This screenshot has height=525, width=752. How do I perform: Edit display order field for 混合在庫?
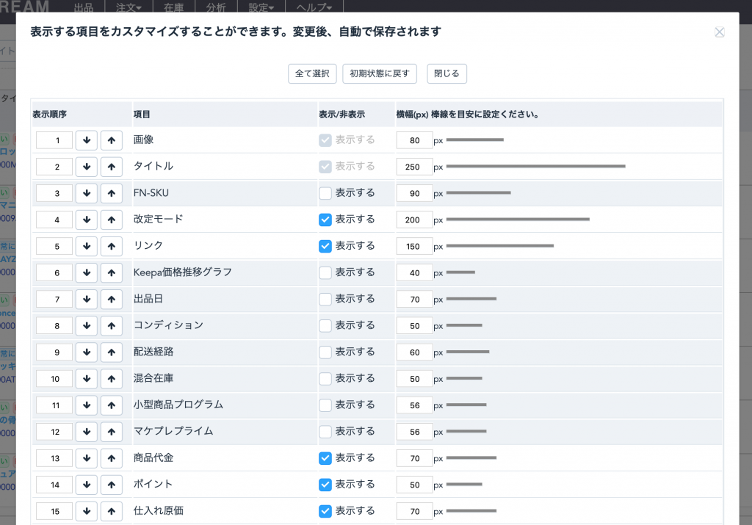pyautogui.click(x=54, y=379)
